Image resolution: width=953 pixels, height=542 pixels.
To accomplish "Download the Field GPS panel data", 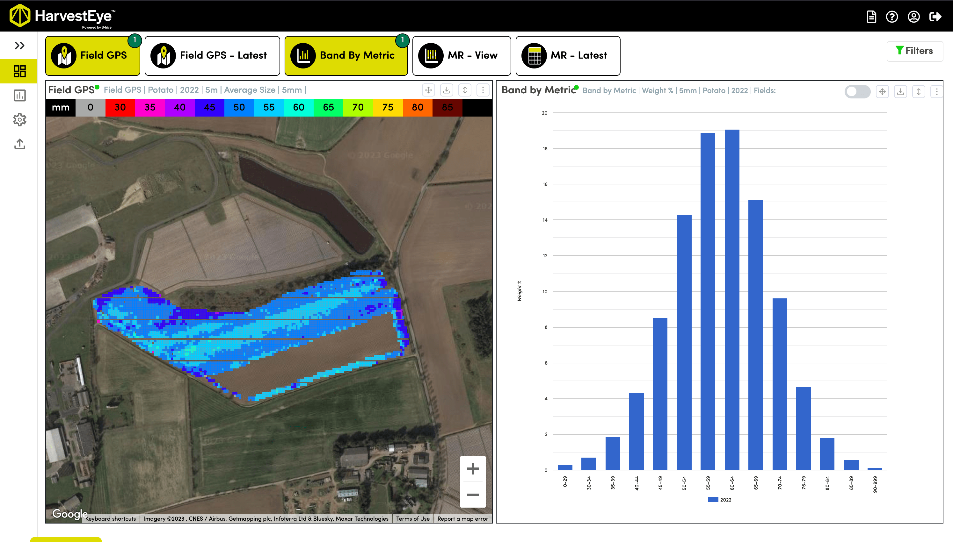I will (x=446, y=90).
